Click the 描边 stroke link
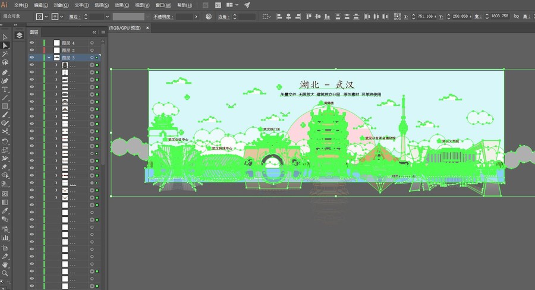535x290 pixels. coord(74,17)
